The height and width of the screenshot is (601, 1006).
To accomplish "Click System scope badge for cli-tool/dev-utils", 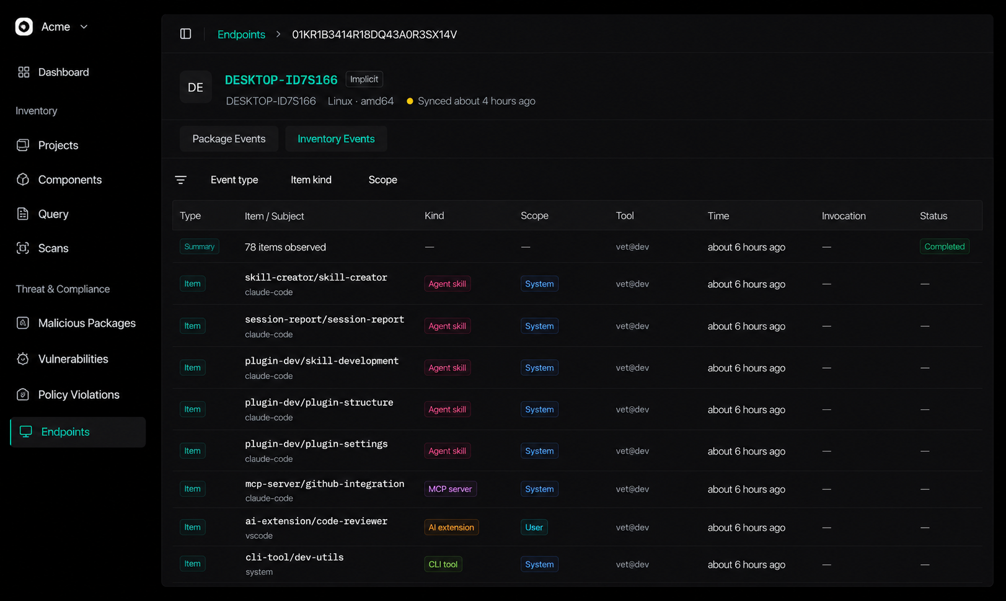I will (x=539, y=564).
